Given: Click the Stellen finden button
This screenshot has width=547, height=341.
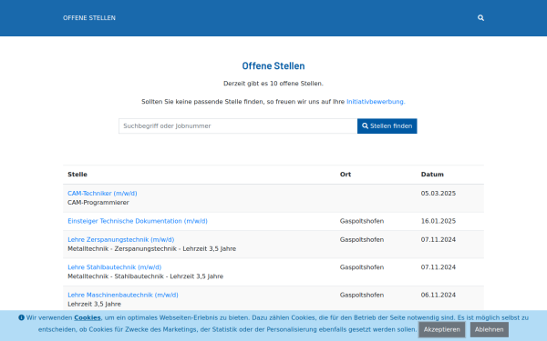Looking at the screenshot, I should pyautogui.click(x=387, y=126).
